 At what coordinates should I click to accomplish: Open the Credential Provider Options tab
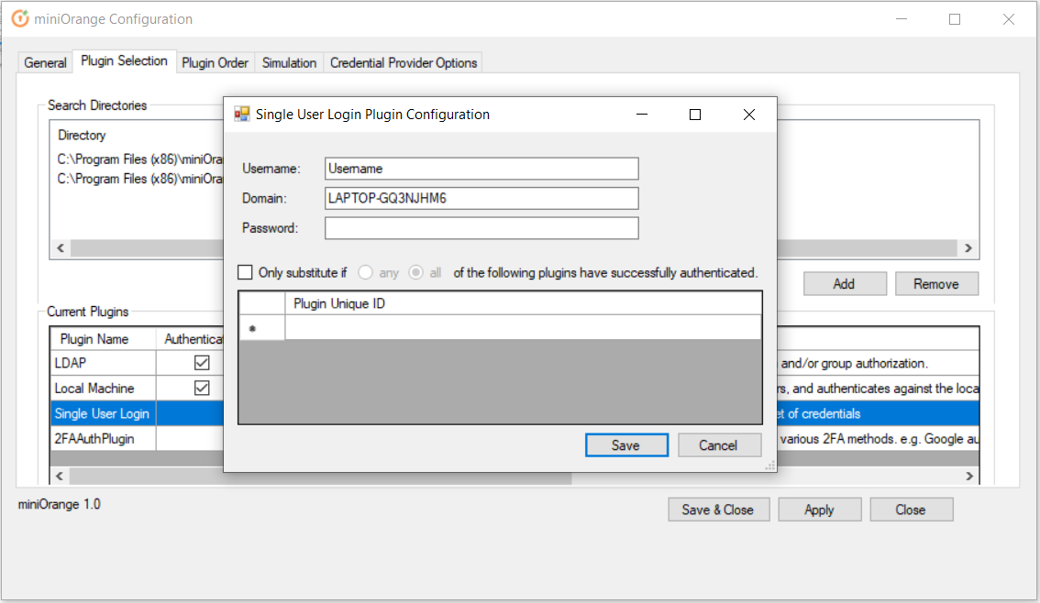point(404,62)
